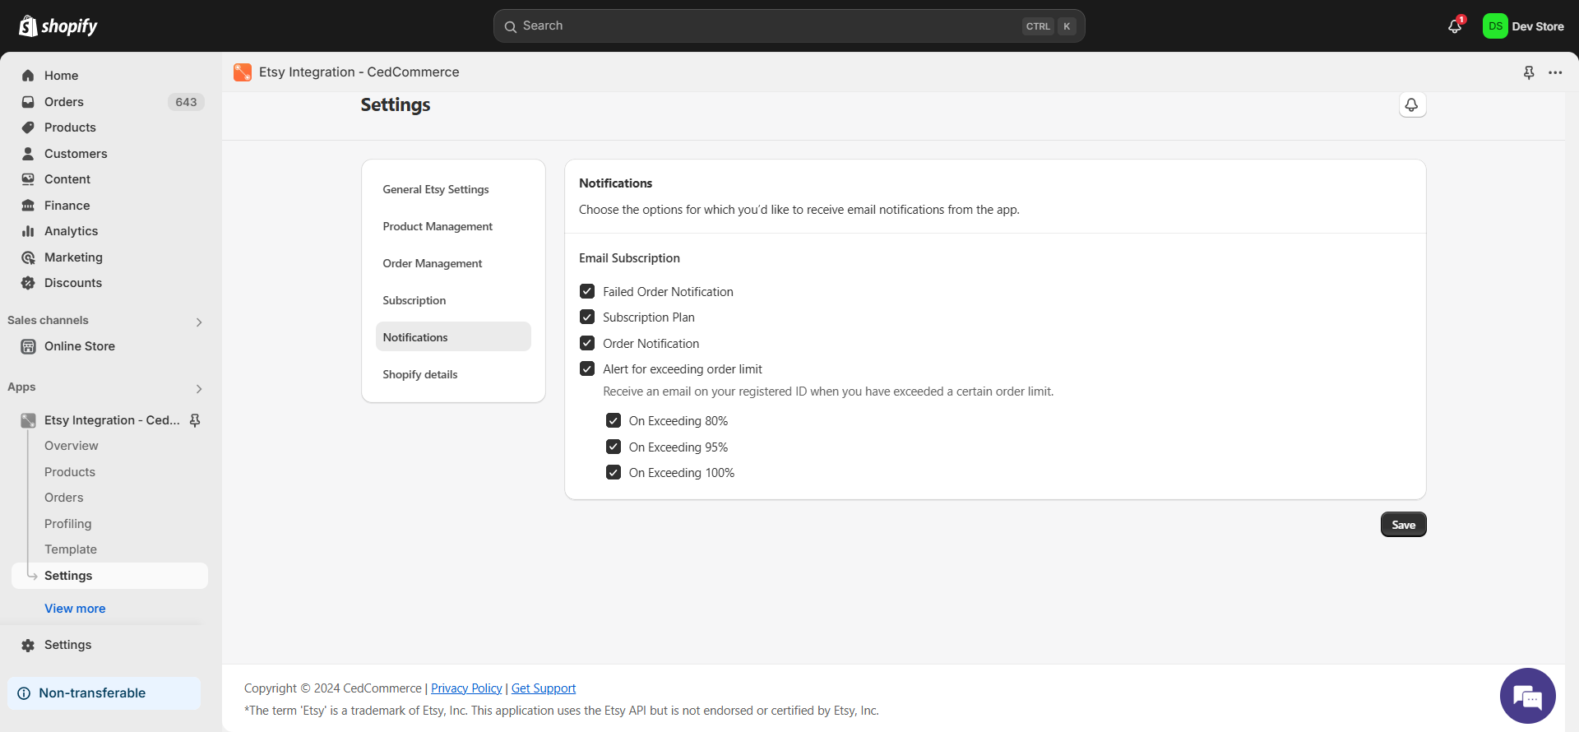Open Product Management settings tab

453,226
